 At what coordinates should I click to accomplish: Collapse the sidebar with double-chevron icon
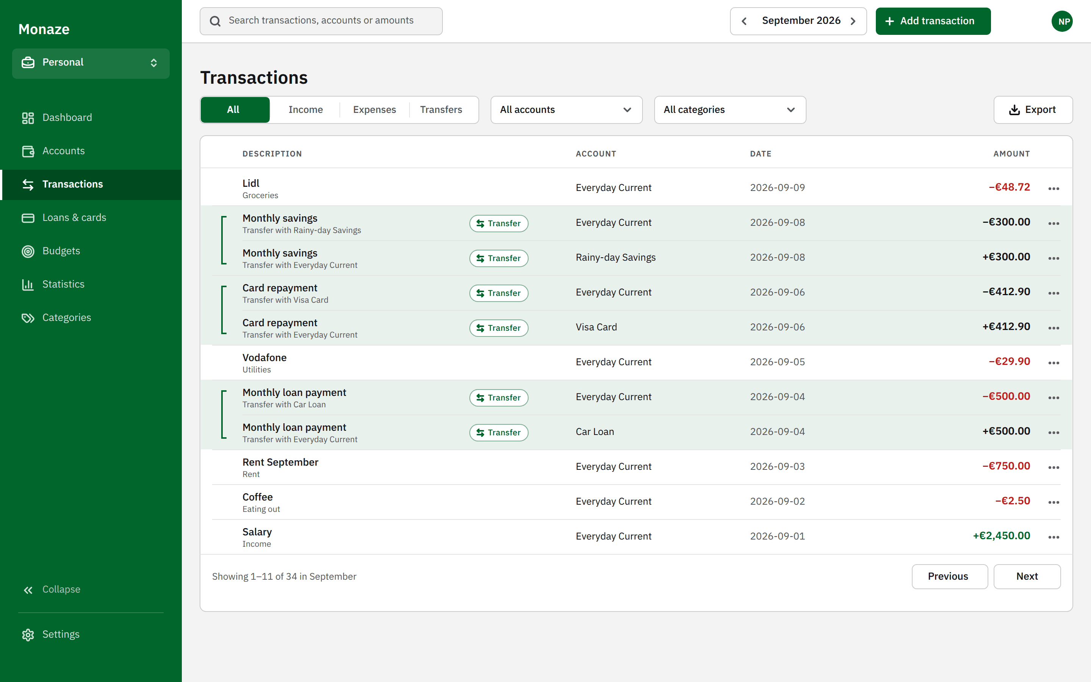[x=28, y=590]
